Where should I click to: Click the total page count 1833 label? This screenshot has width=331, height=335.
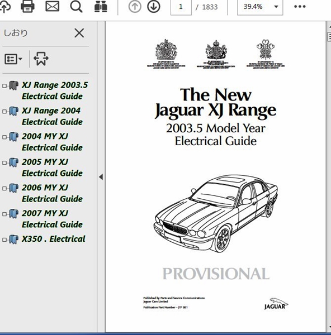tap(210, 7)
